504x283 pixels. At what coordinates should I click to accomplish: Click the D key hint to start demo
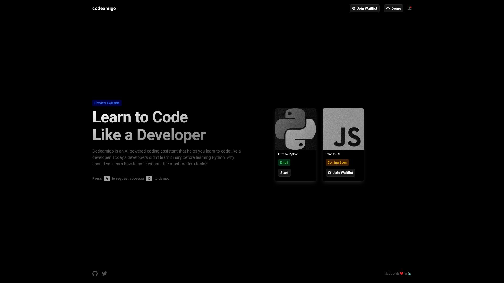[149, 178]
